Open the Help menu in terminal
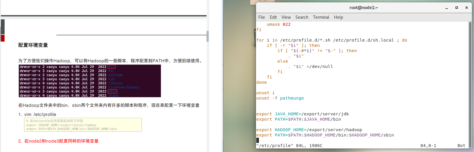Image resolution: width=474 pixels, height=152 pixels. click(338, 17)
